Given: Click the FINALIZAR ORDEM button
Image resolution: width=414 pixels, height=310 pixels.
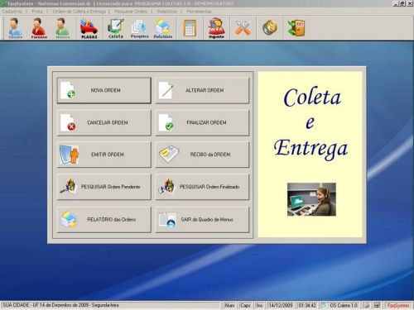Looking at the screenshot, I should point(202,122).
